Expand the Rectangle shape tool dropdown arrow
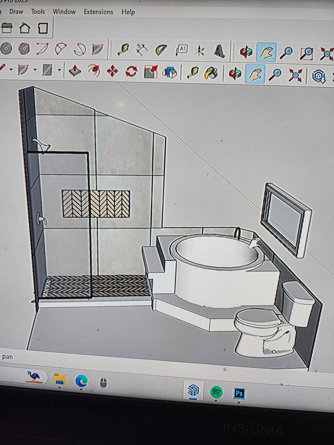This screenshot has height=445, width=334. [59, 71]
